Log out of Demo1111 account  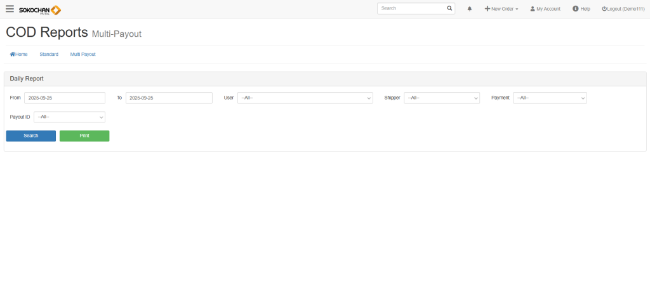click(x=623, y=9)
